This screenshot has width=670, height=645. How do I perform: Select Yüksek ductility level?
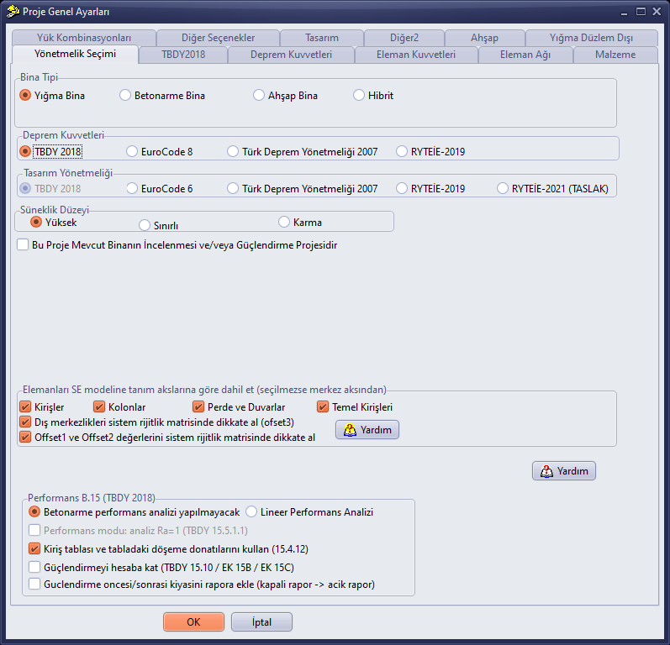(x=54, y=222)
